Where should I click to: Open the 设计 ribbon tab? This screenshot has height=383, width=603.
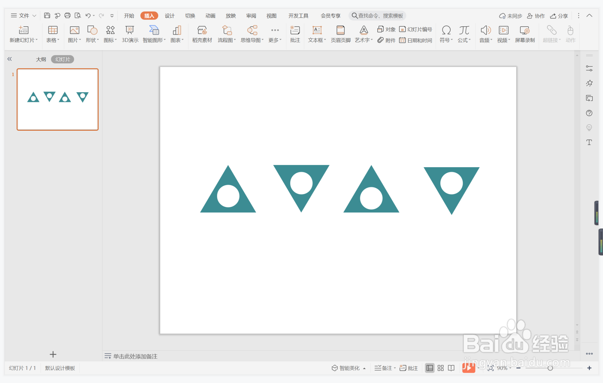[169, 16]
